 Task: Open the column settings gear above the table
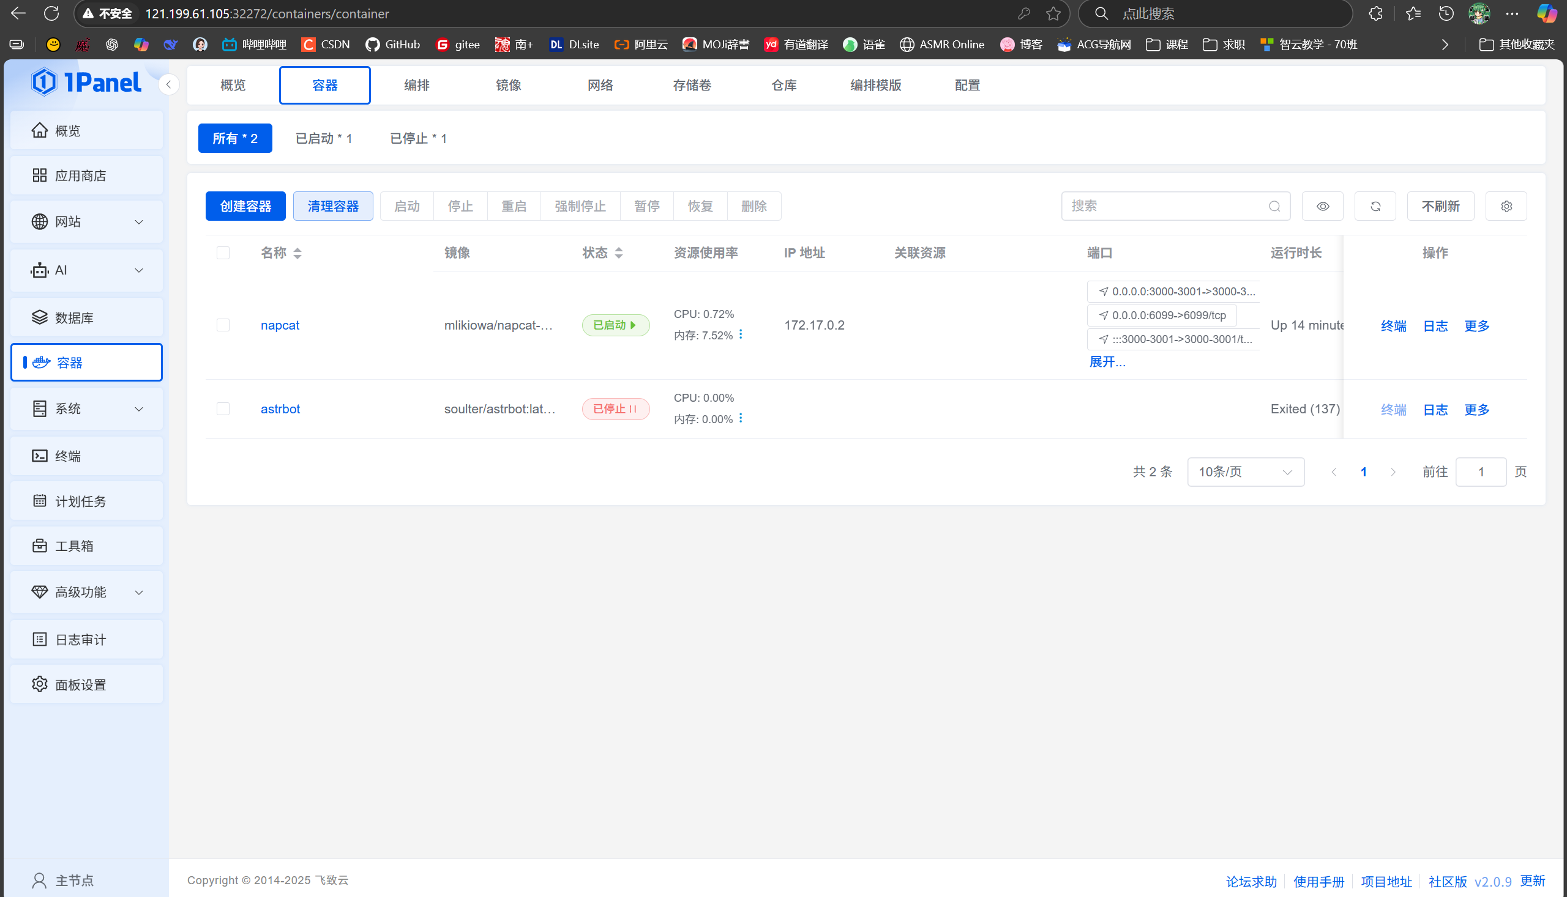1505,206
